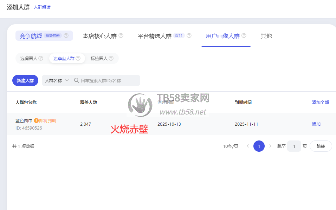Click the 新建人群 button
336x210 pixels.
coord(25,80)
